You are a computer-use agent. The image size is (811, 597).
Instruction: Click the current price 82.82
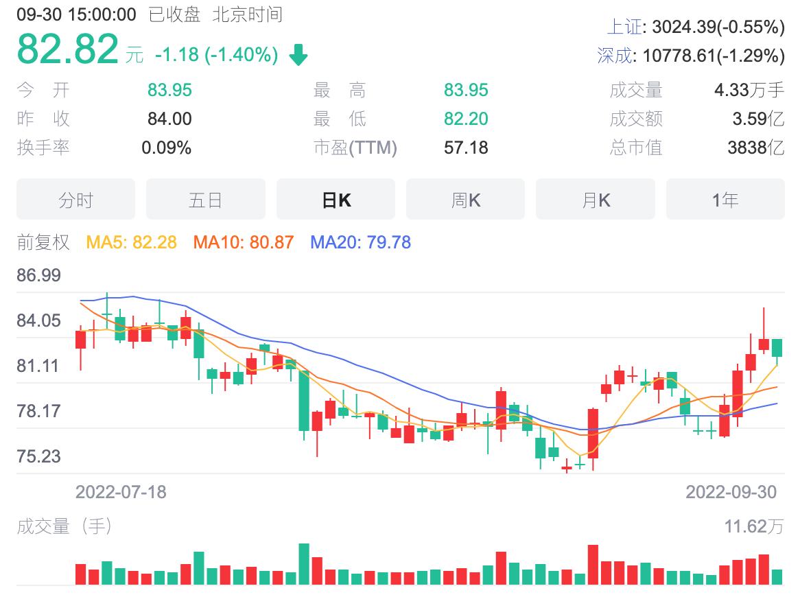(68, 49)
